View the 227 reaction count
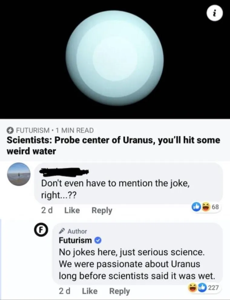Image resolution: width=230 pixels, height=300 pixels. [214, 288]
